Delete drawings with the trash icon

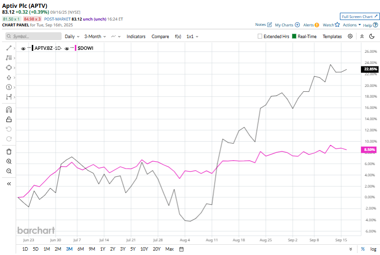9,151
